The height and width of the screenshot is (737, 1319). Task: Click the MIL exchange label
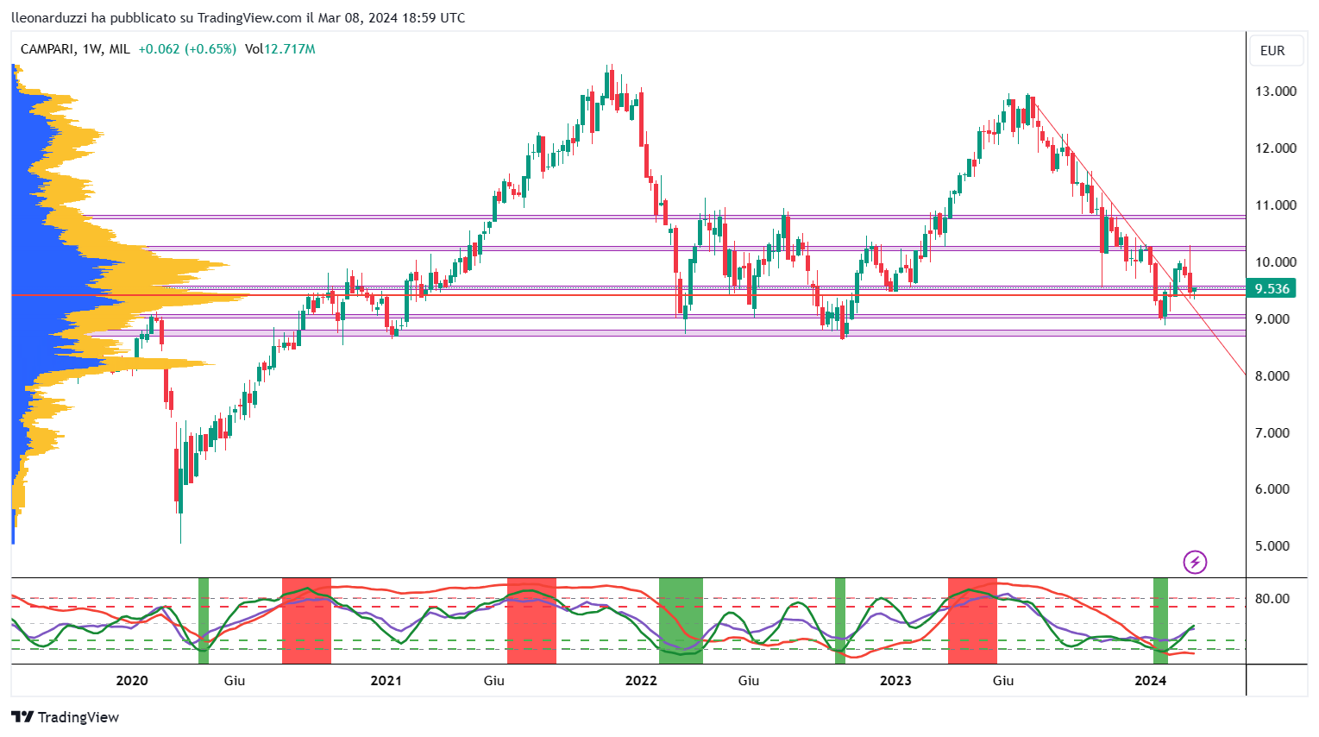[119, 49]
